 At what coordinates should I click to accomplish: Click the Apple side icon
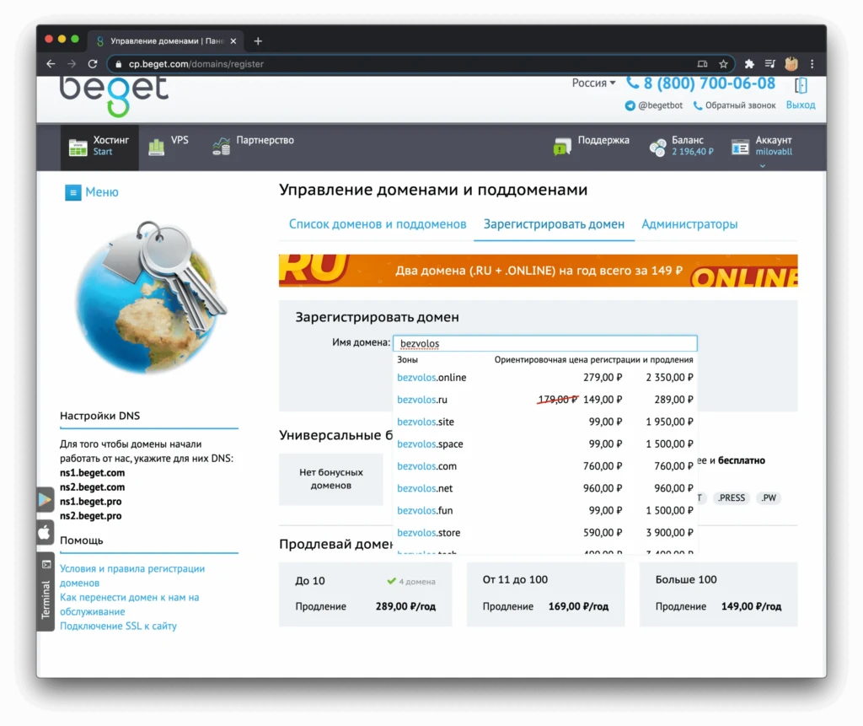[x=46, y=532]
